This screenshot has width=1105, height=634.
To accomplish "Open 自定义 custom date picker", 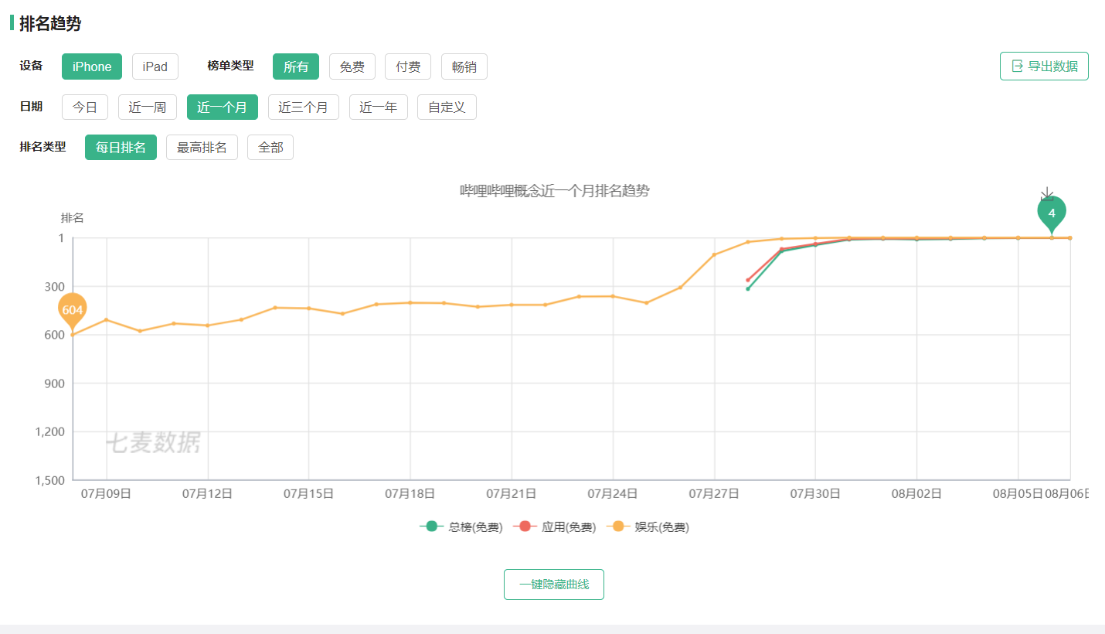I will [447, 107].
